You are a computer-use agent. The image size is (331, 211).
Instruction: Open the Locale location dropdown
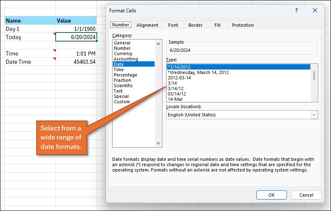(314, 115)
